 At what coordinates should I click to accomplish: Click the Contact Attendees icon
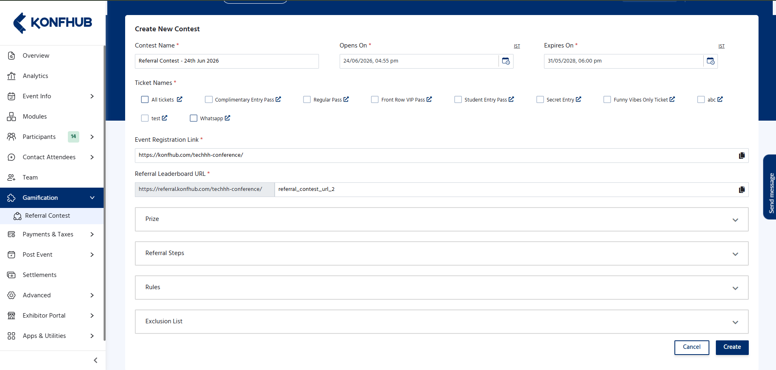tap(11, 157)
